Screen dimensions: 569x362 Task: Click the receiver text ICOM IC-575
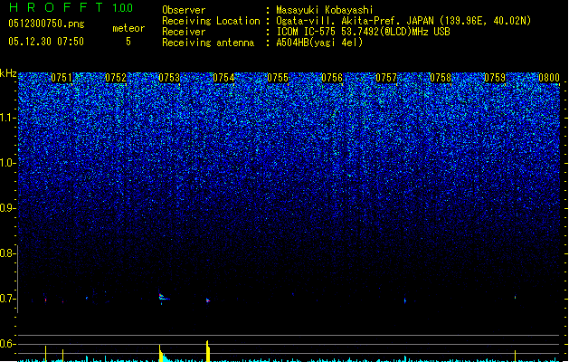[x=306, y=32]
